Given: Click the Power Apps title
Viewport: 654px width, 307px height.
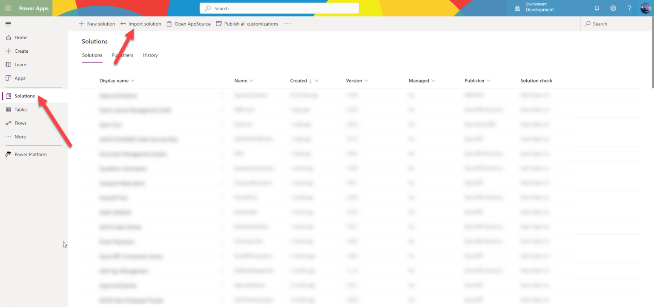Looking at the screenshot, I should tap(34, 9).
